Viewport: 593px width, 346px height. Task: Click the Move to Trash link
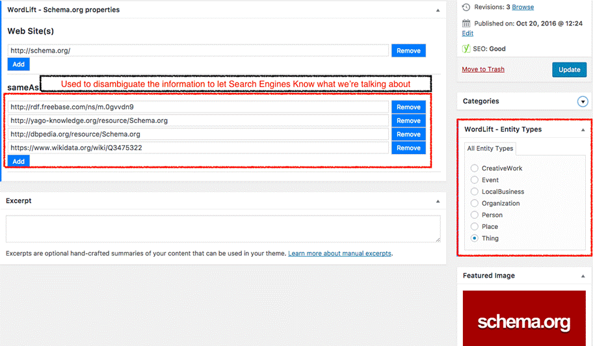[482, 70]
